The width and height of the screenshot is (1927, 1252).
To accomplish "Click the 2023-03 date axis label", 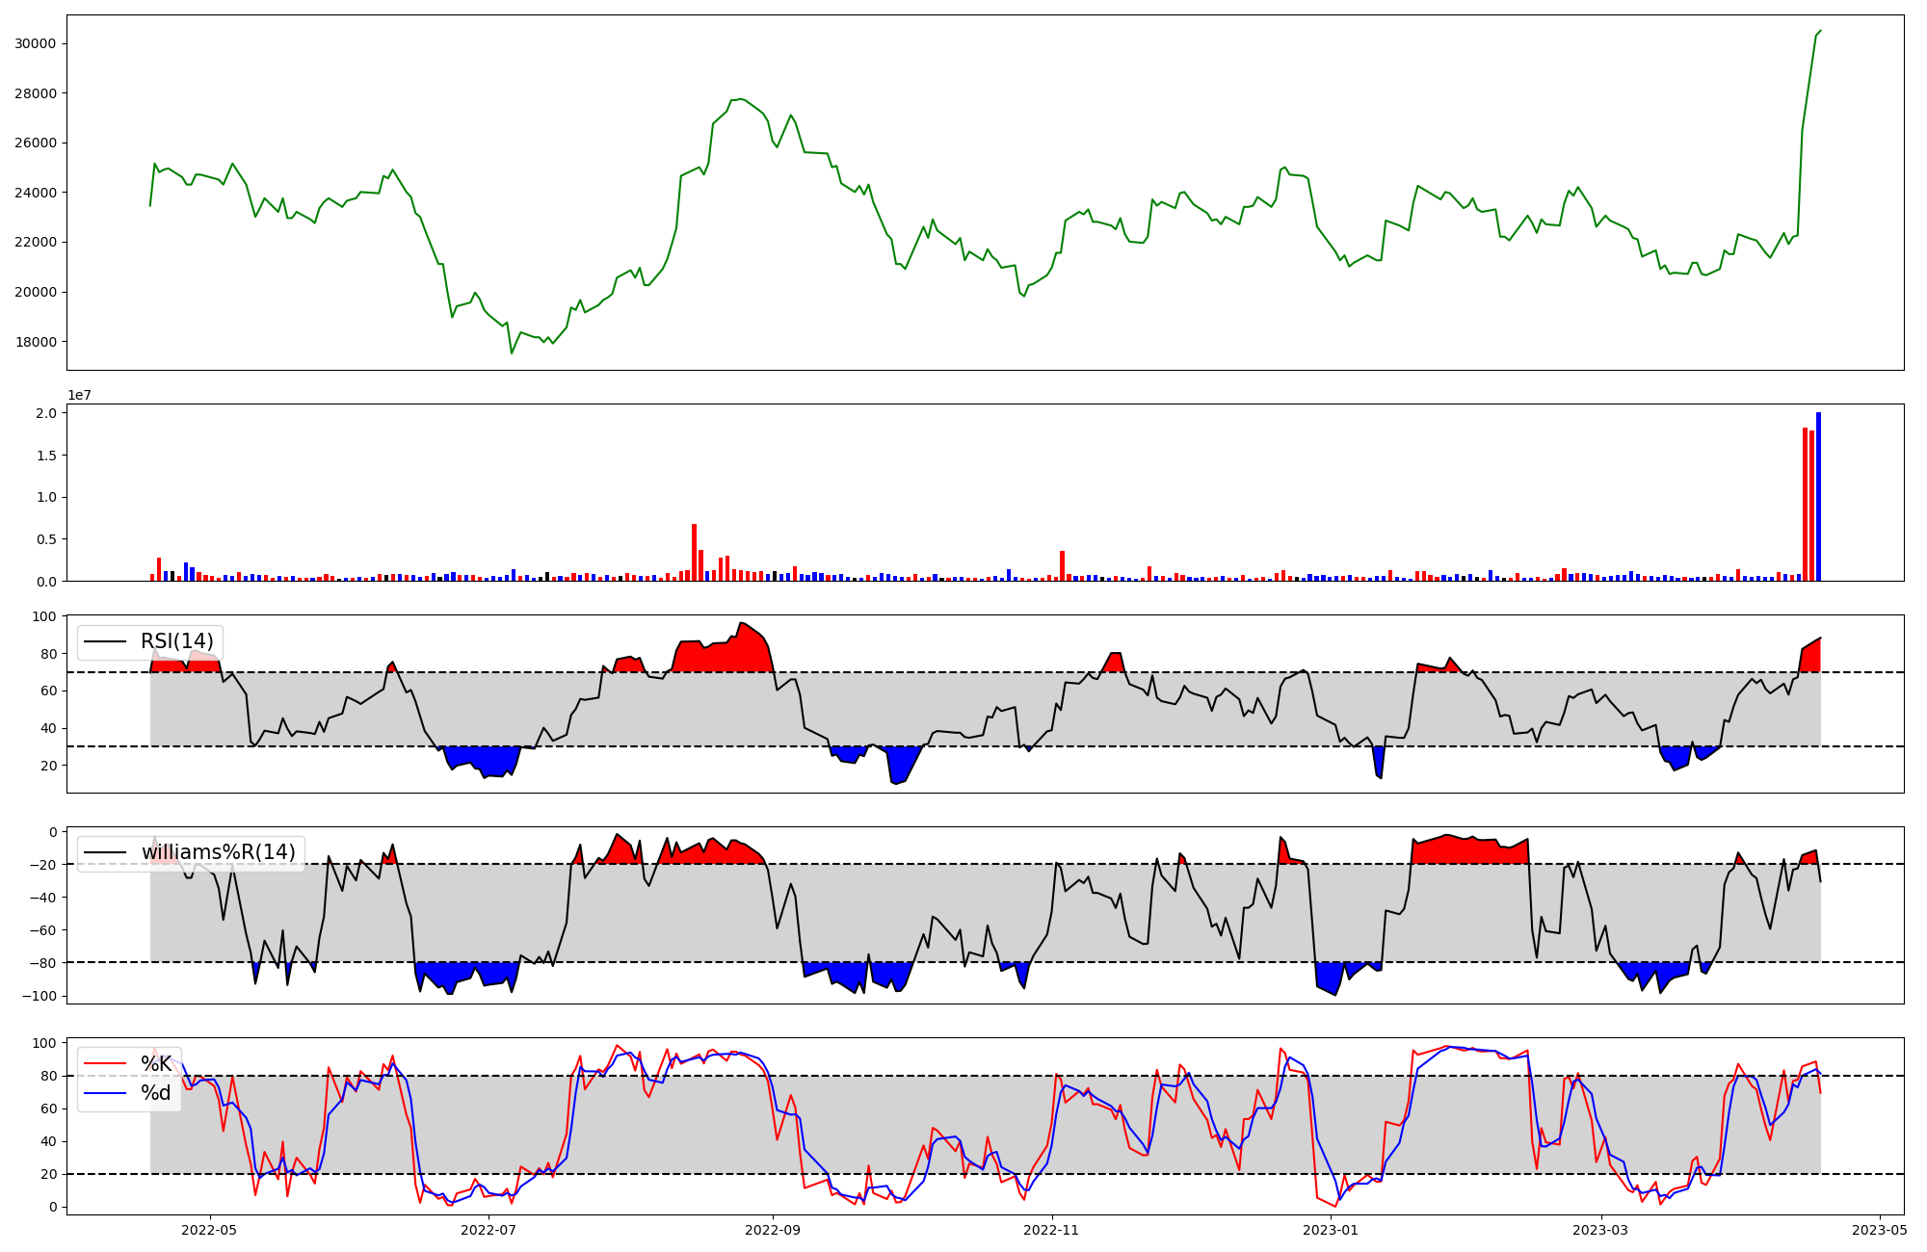I will 1601,1230.
